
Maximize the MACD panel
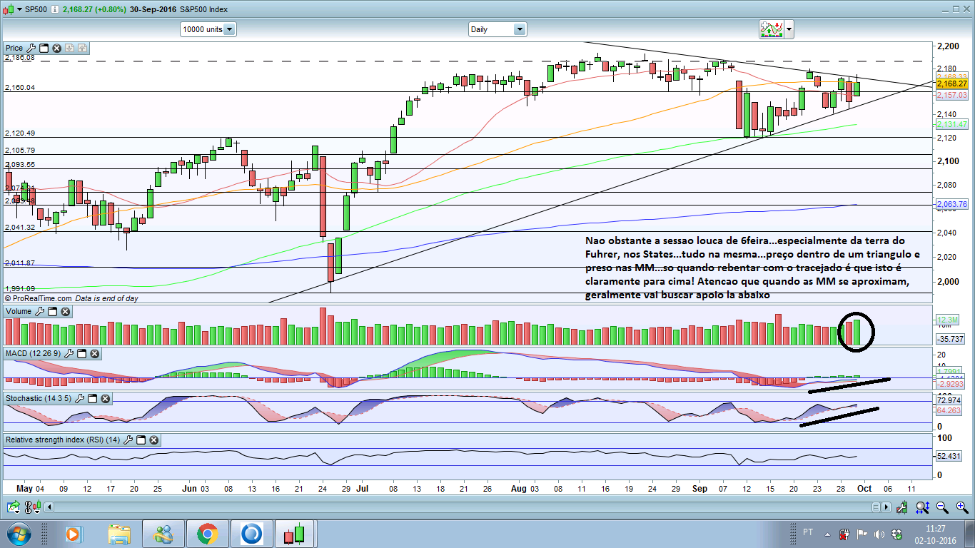click(x=82, y=353)
